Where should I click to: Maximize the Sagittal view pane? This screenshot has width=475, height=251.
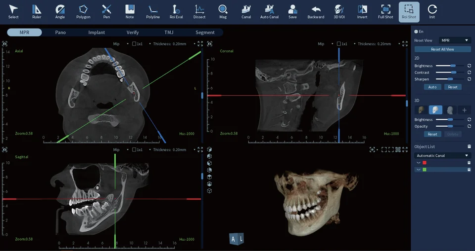coord(200,149)
